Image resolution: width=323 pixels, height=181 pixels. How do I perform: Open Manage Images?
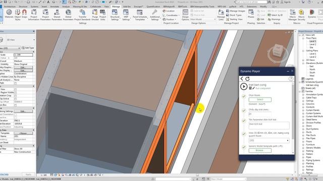pos(236,11)
